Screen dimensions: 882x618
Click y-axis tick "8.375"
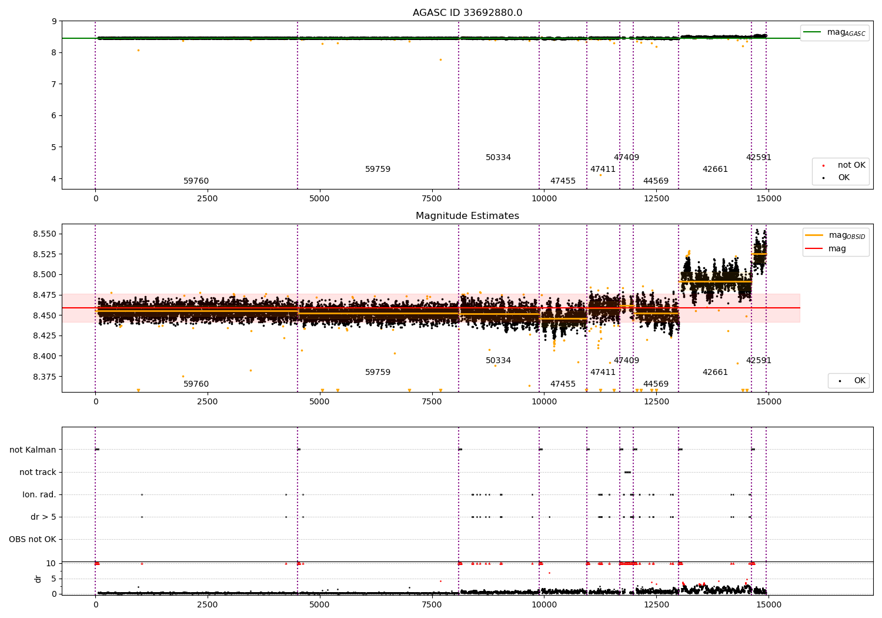[x=45, y=377]
